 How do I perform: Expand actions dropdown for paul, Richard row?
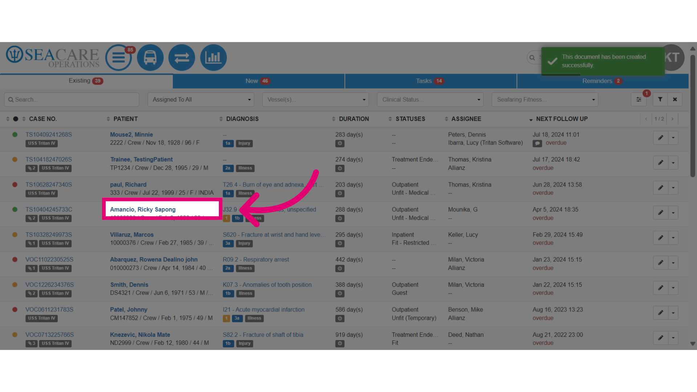click(673, 188)
